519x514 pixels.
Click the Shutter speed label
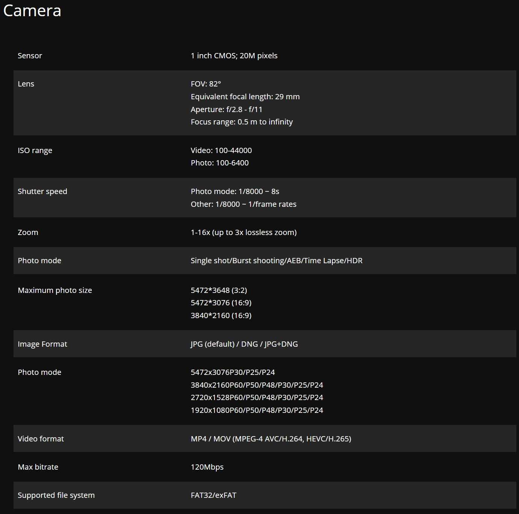tap(42, 191)
